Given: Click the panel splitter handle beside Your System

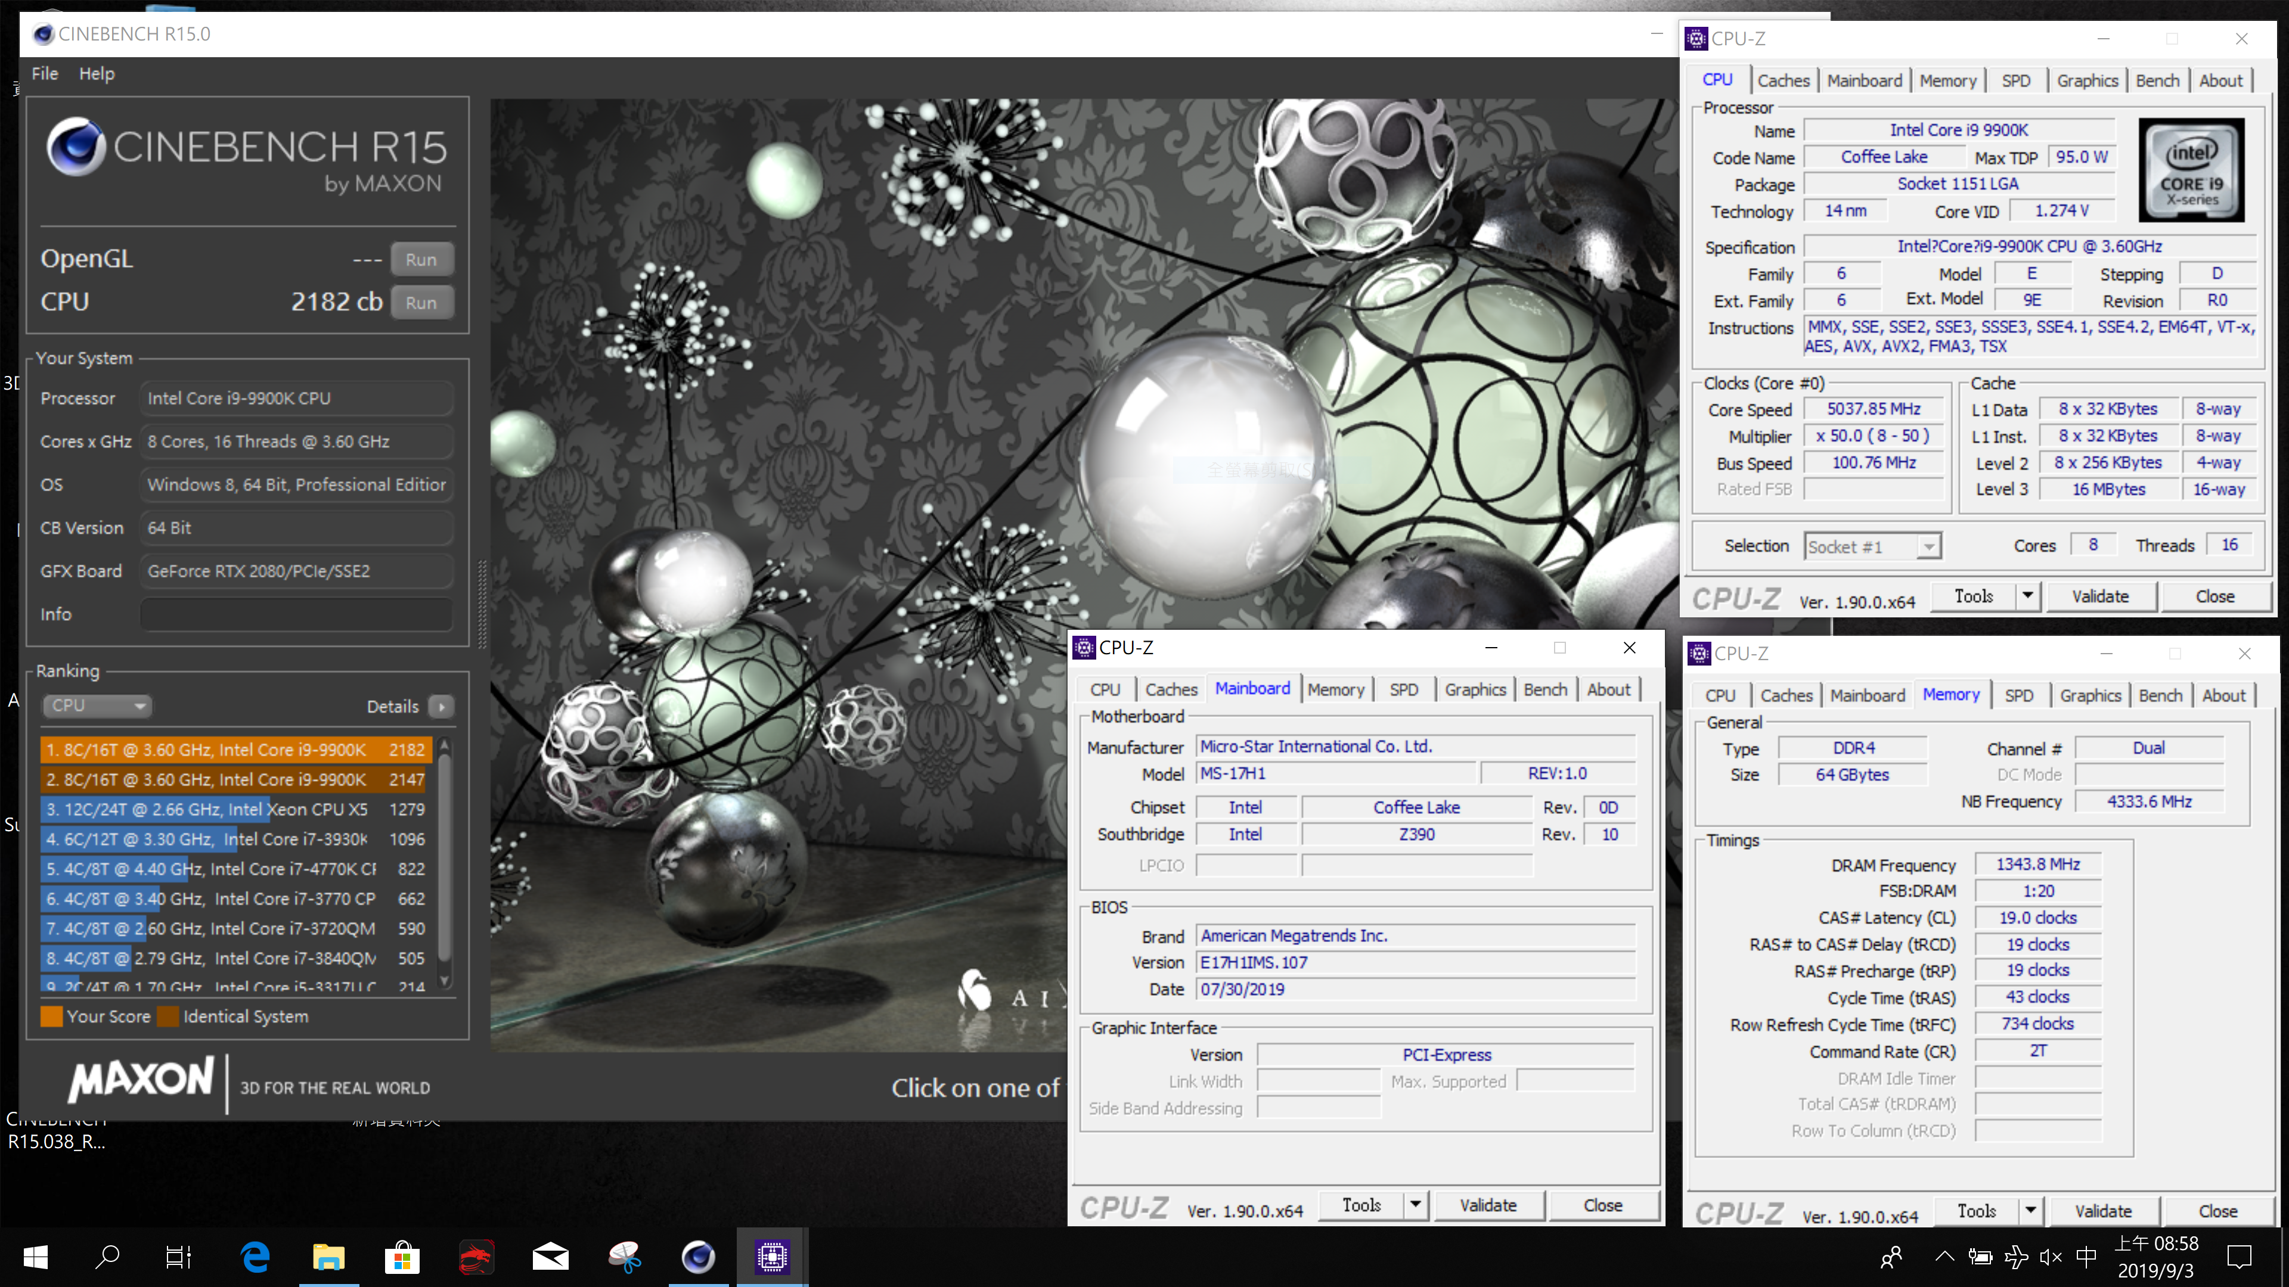Looking at the screenshot, I should tap(482, 604).
